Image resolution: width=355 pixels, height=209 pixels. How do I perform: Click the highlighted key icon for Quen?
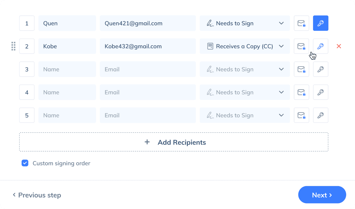(x=320, y=23)
